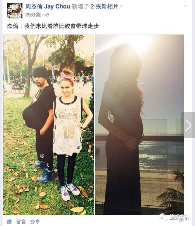This screenshot has width=195, height=226.
Task: Click the pink headband in left photo
Action: 67,77
